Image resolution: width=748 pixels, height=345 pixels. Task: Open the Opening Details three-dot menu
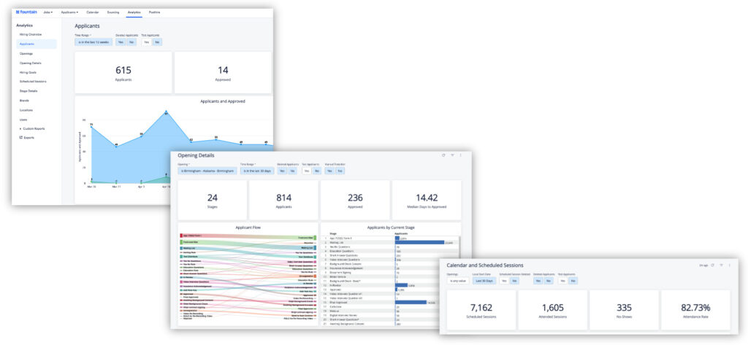click(x=461, y=155)
